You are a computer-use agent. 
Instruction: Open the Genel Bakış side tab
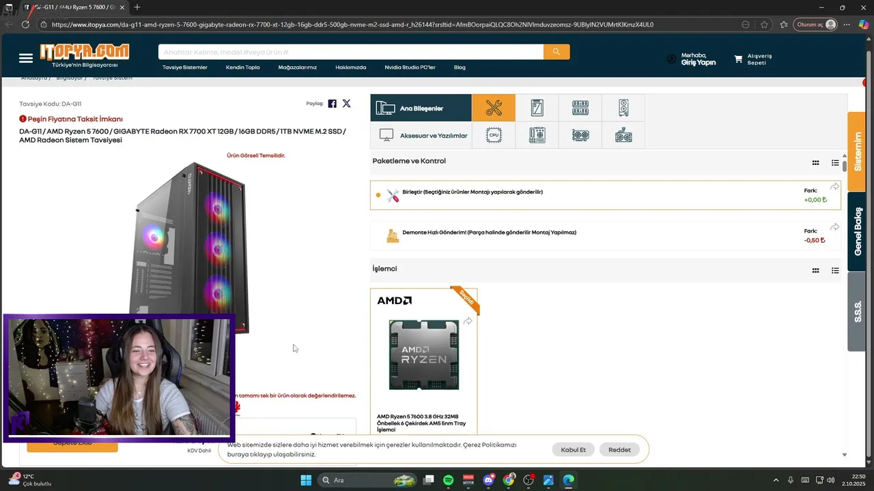(857, 231)
